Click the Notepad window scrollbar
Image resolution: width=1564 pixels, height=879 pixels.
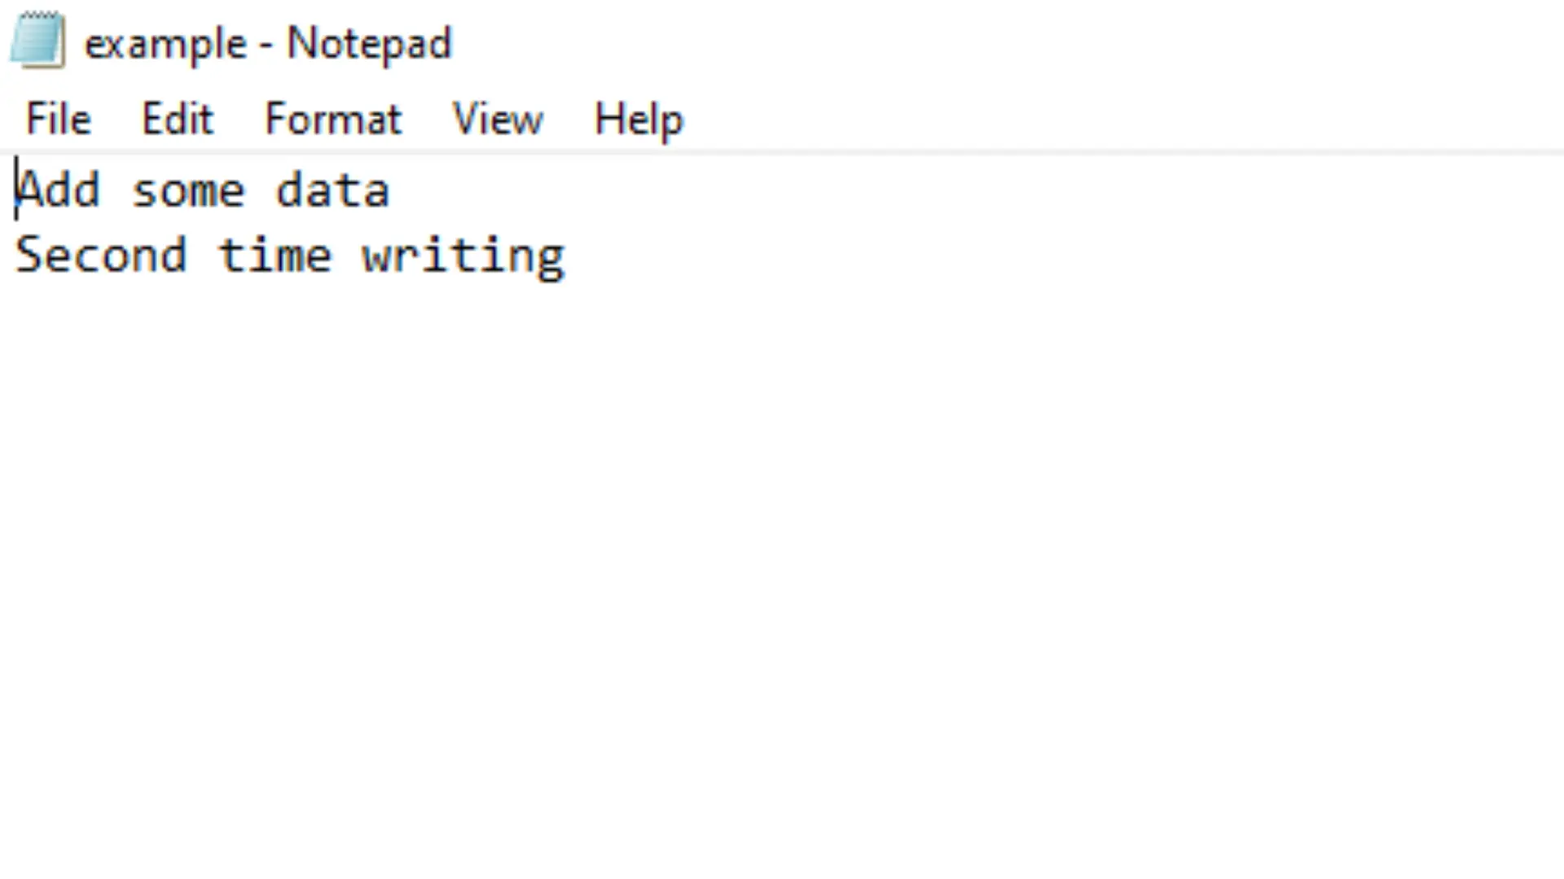click(x=1557, y=515)
